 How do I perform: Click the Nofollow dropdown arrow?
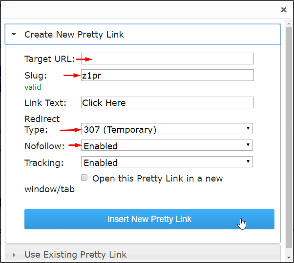(248, 145)
